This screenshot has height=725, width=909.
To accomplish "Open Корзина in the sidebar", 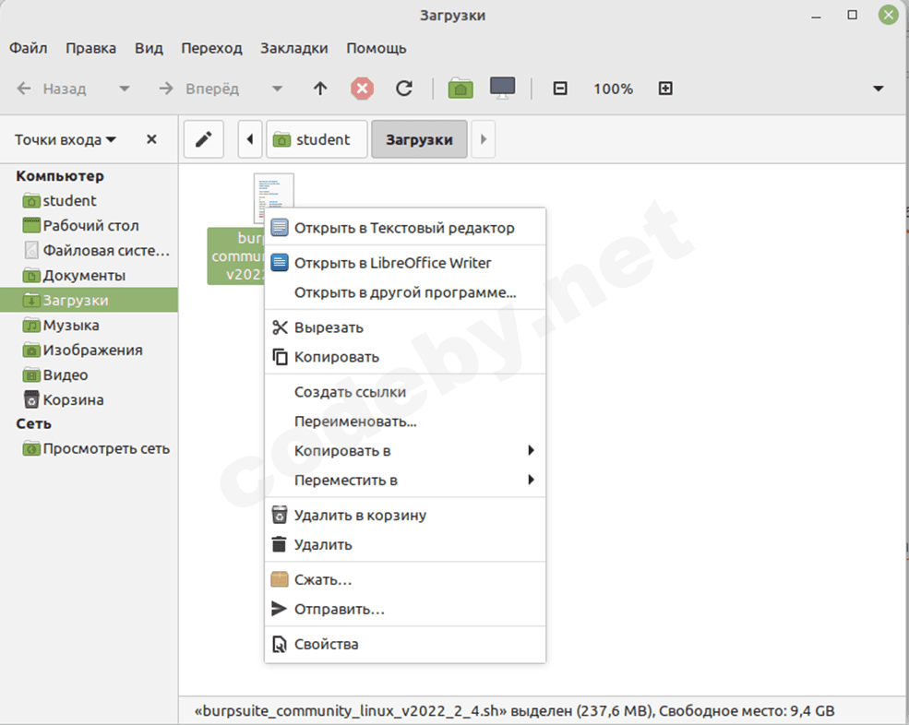I will pyautogui.click(x=73, y=400).
